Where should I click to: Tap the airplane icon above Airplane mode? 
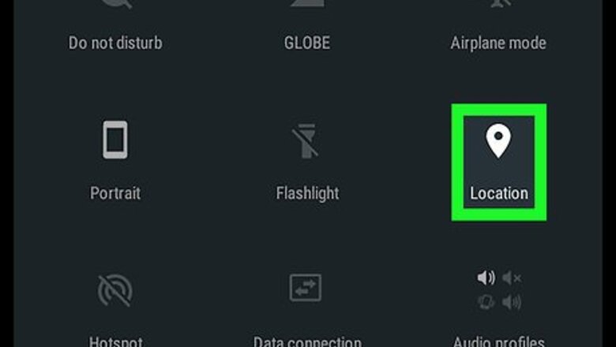498,3
